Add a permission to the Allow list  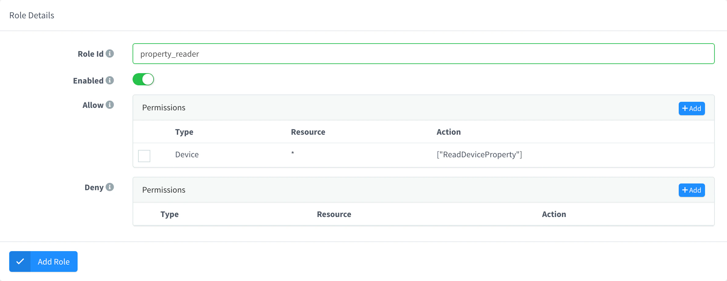[x=692, y=108]
